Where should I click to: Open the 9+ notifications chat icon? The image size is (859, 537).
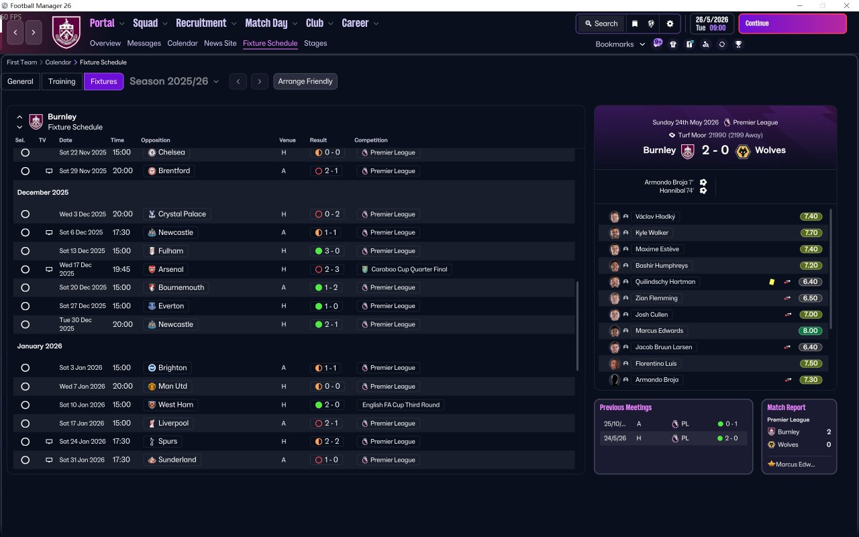658,44
